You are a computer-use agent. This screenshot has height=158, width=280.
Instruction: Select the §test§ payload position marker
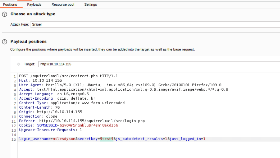click(107, 139)
